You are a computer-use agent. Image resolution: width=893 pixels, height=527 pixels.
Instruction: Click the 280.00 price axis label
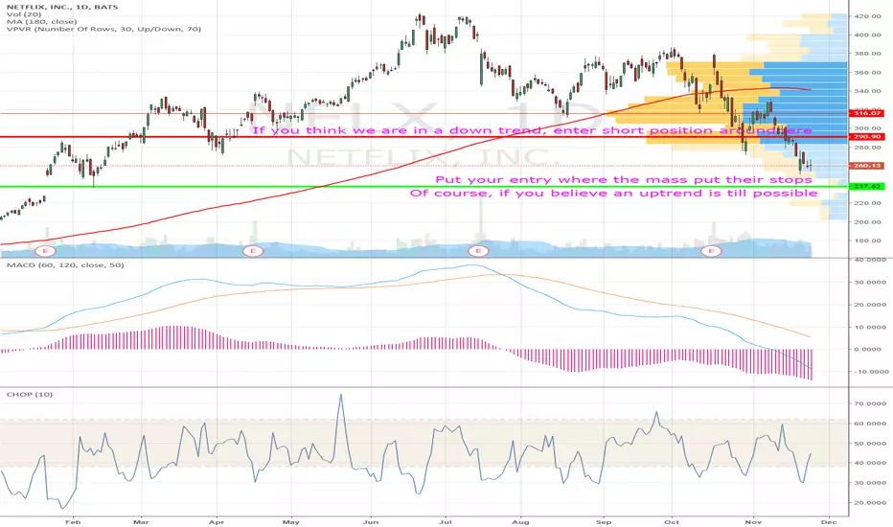tap(868, 148)
